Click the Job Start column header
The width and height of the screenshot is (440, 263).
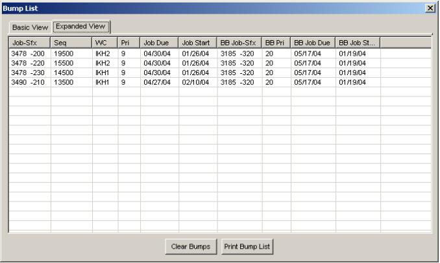(197, 43)
